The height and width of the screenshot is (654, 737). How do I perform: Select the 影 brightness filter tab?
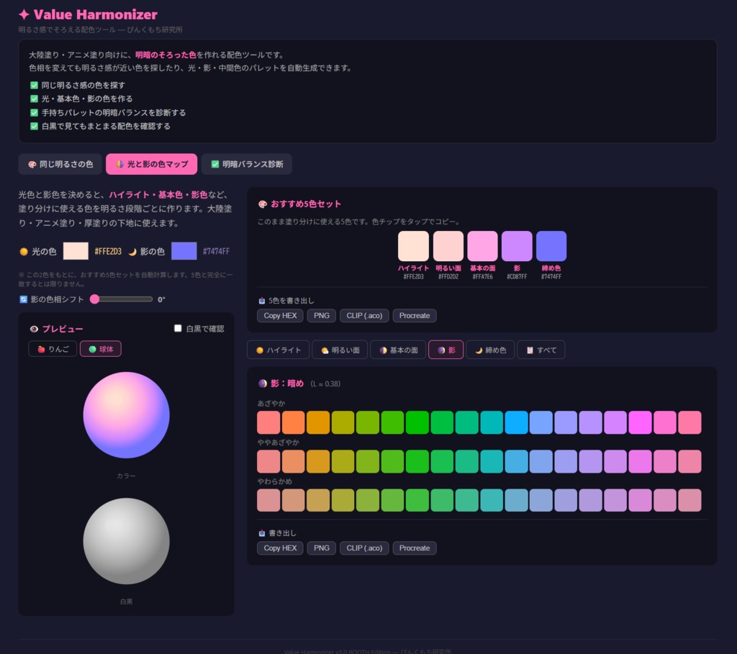pyautogui.click(x=446, y=350)
